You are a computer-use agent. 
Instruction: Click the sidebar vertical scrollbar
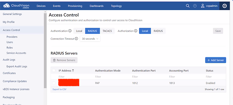(x=45, y=51)
